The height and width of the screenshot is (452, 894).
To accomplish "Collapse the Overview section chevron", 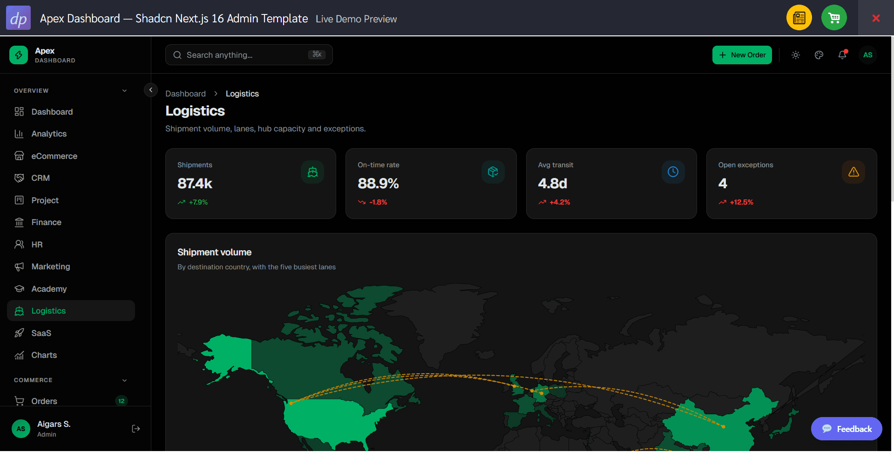I will [124, 91].
